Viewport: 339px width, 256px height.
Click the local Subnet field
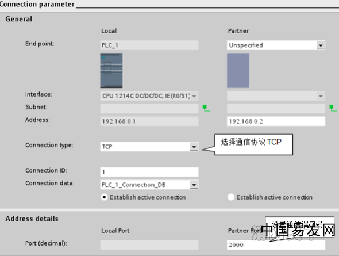click(149, 108)
